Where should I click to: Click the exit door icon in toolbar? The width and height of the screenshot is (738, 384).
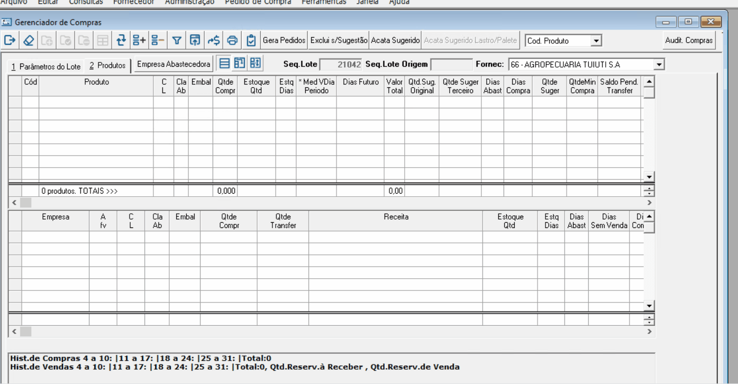tap(10, 40)
